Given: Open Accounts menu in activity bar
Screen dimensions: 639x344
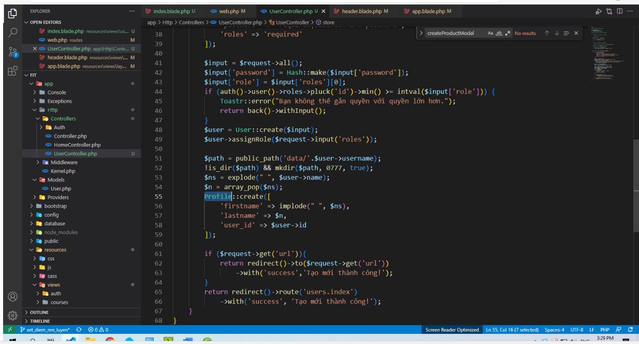Looking at the screenshot, I should tap(13, 296).
